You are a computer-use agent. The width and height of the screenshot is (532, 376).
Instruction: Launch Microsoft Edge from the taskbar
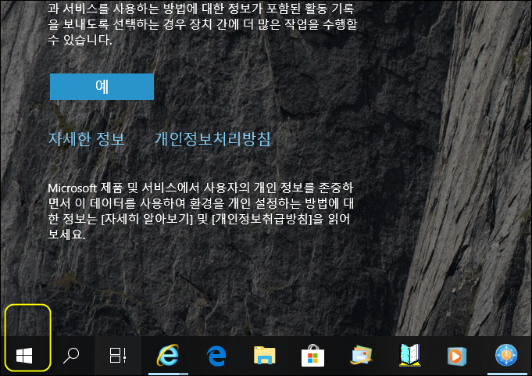tap(216, 356)
